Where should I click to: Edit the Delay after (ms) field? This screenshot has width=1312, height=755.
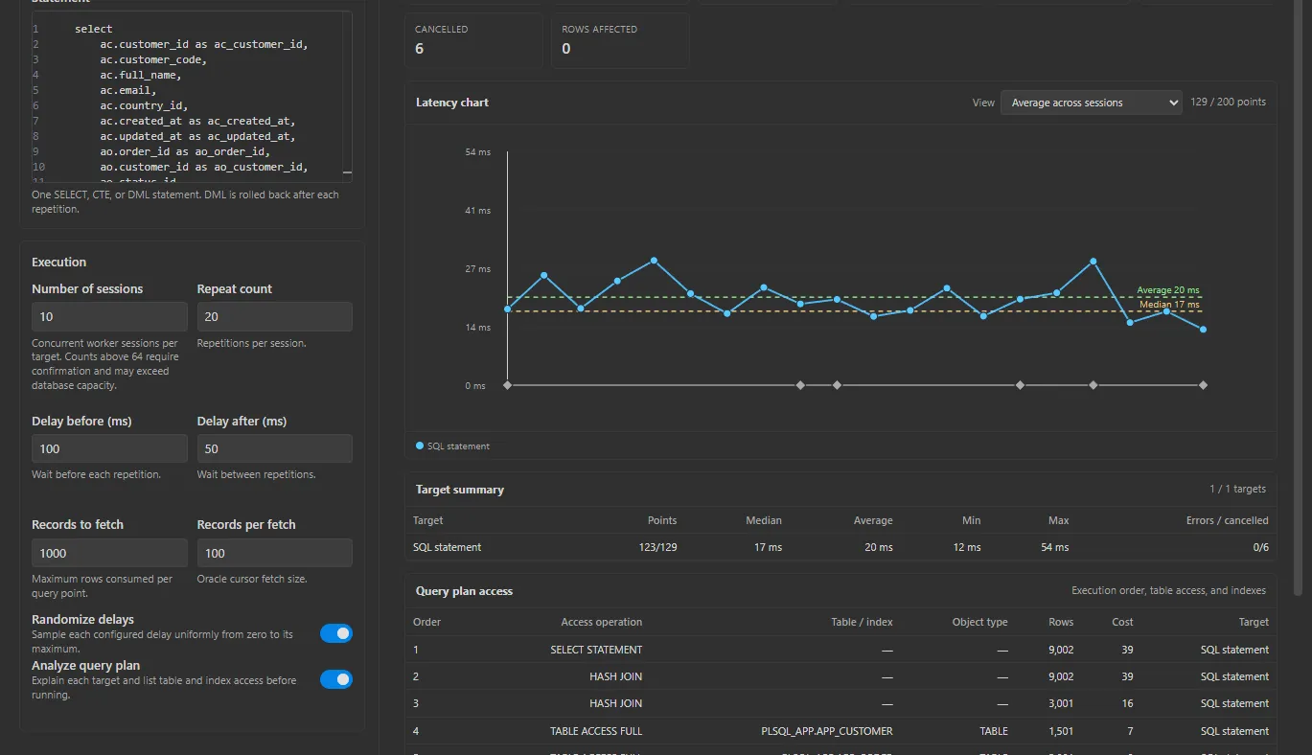(274, 449)
